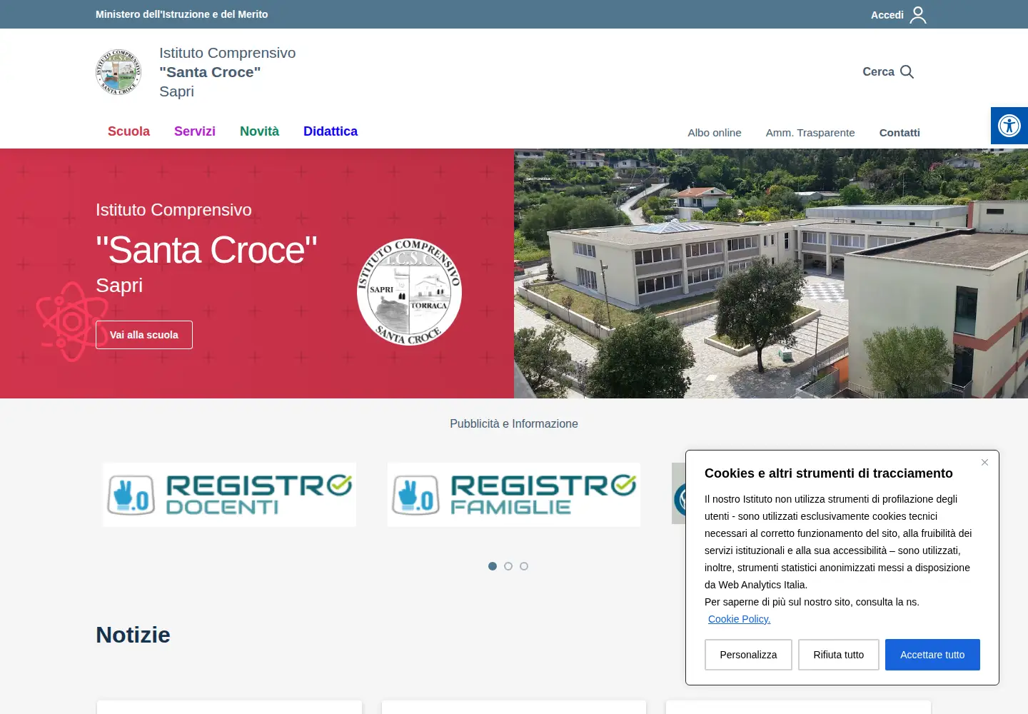
Task: Go to the second carousel slide dot
Action: 508,566
